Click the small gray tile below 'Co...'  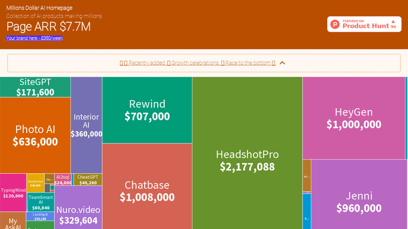click(47, 188)
